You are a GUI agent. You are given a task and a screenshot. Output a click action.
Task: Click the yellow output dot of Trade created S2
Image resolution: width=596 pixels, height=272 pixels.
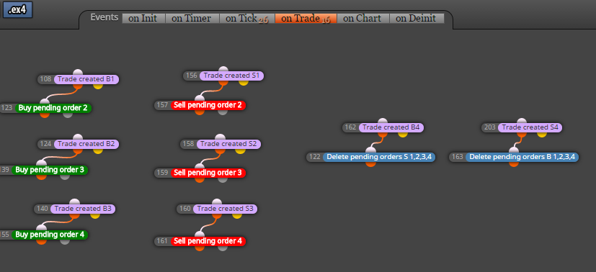tap(240, 150)
